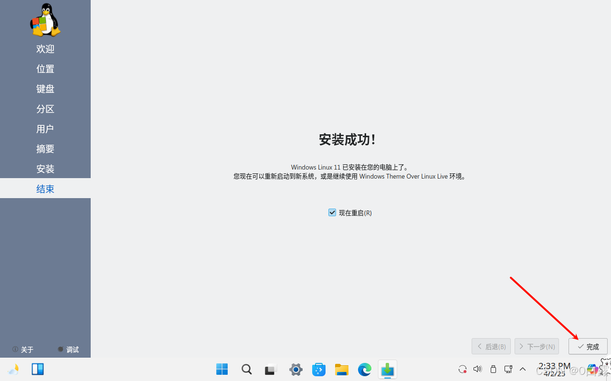Open taskbar search magnifier
This screenshot has width=611, height=381.
click(246, 369)
